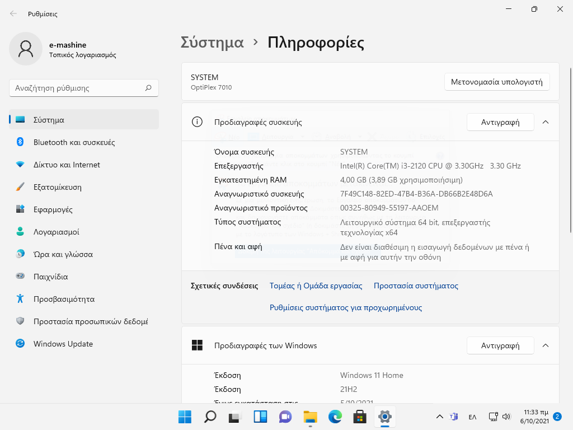Open the e-mashine user account avatar
The width and height of the screenshot is (573, 430).
pyautogui.click(x=26, y=49)
